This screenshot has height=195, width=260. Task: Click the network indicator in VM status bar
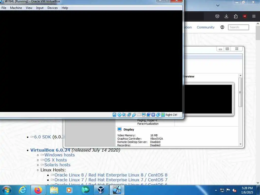[x=129, y=115]
